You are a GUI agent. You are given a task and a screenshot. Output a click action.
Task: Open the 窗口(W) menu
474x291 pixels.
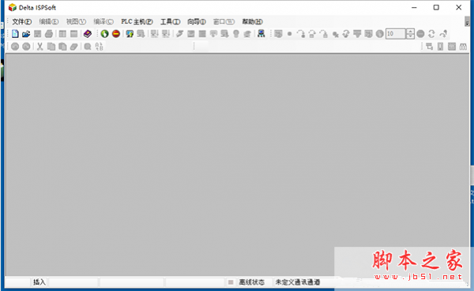(224, 22)
